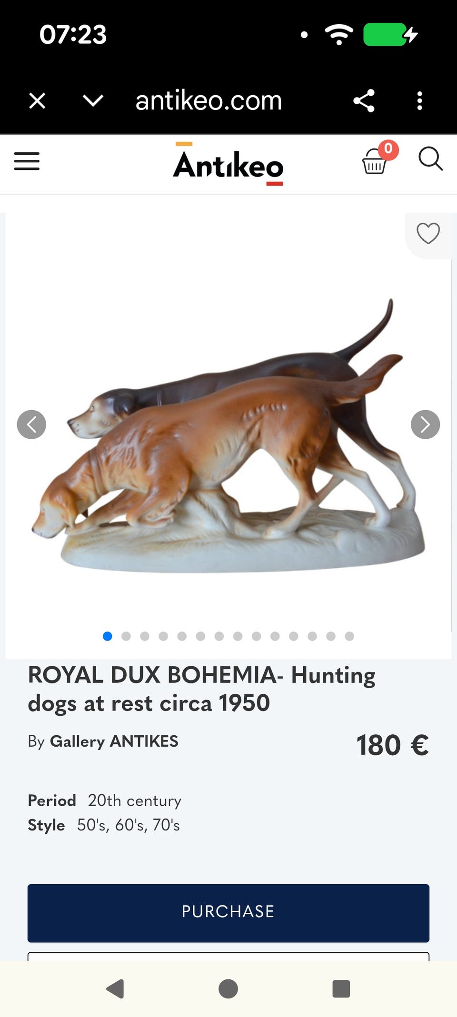Image resolution: width=457 pixels, height=1017 pixels.
Task: Tap the Android back navigation button
Action: click(x=115, y=988)
